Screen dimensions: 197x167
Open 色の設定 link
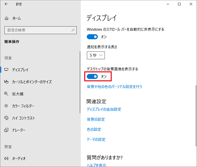point(94,129)
